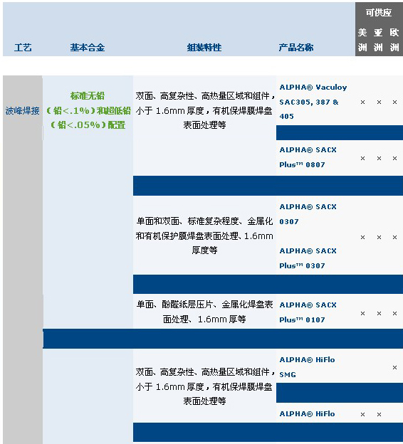Click the 亚洲 availability mark for SACX Plus 0107
403x444 pixels.
379,314
